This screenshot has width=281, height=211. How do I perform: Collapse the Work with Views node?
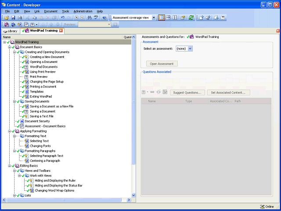coord(19,176)
